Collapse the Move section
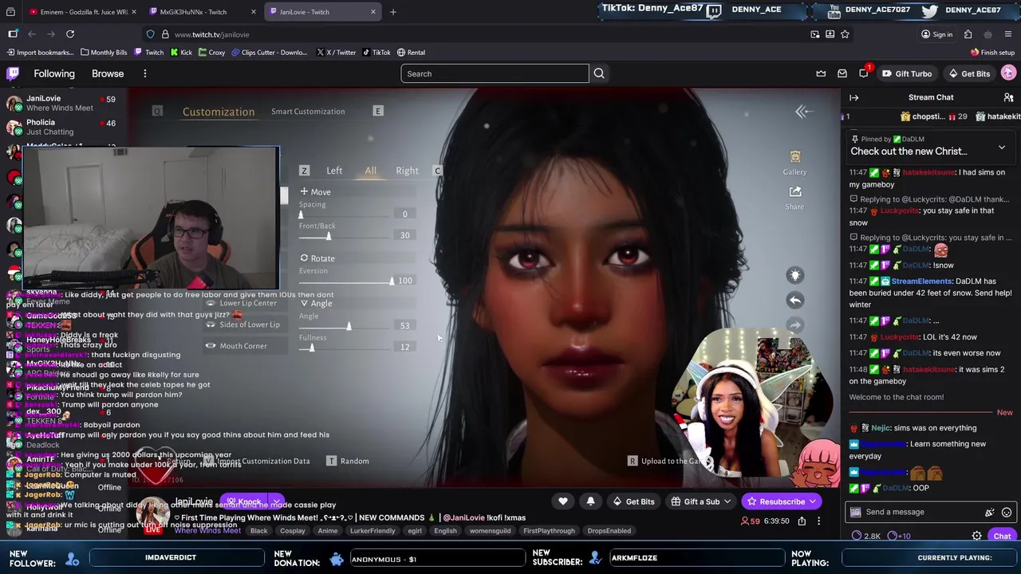 click(315, 192)
